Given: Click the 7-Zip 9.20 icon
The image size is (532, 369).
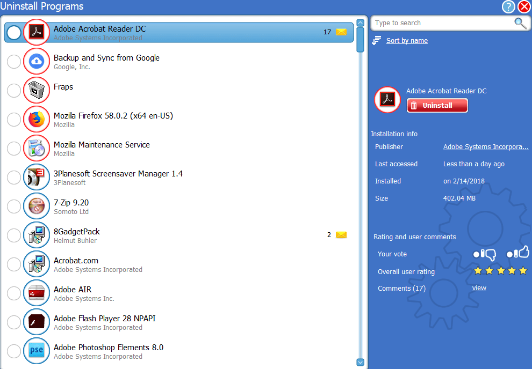Looking at the screenshot, I should (x=37, y=206).
